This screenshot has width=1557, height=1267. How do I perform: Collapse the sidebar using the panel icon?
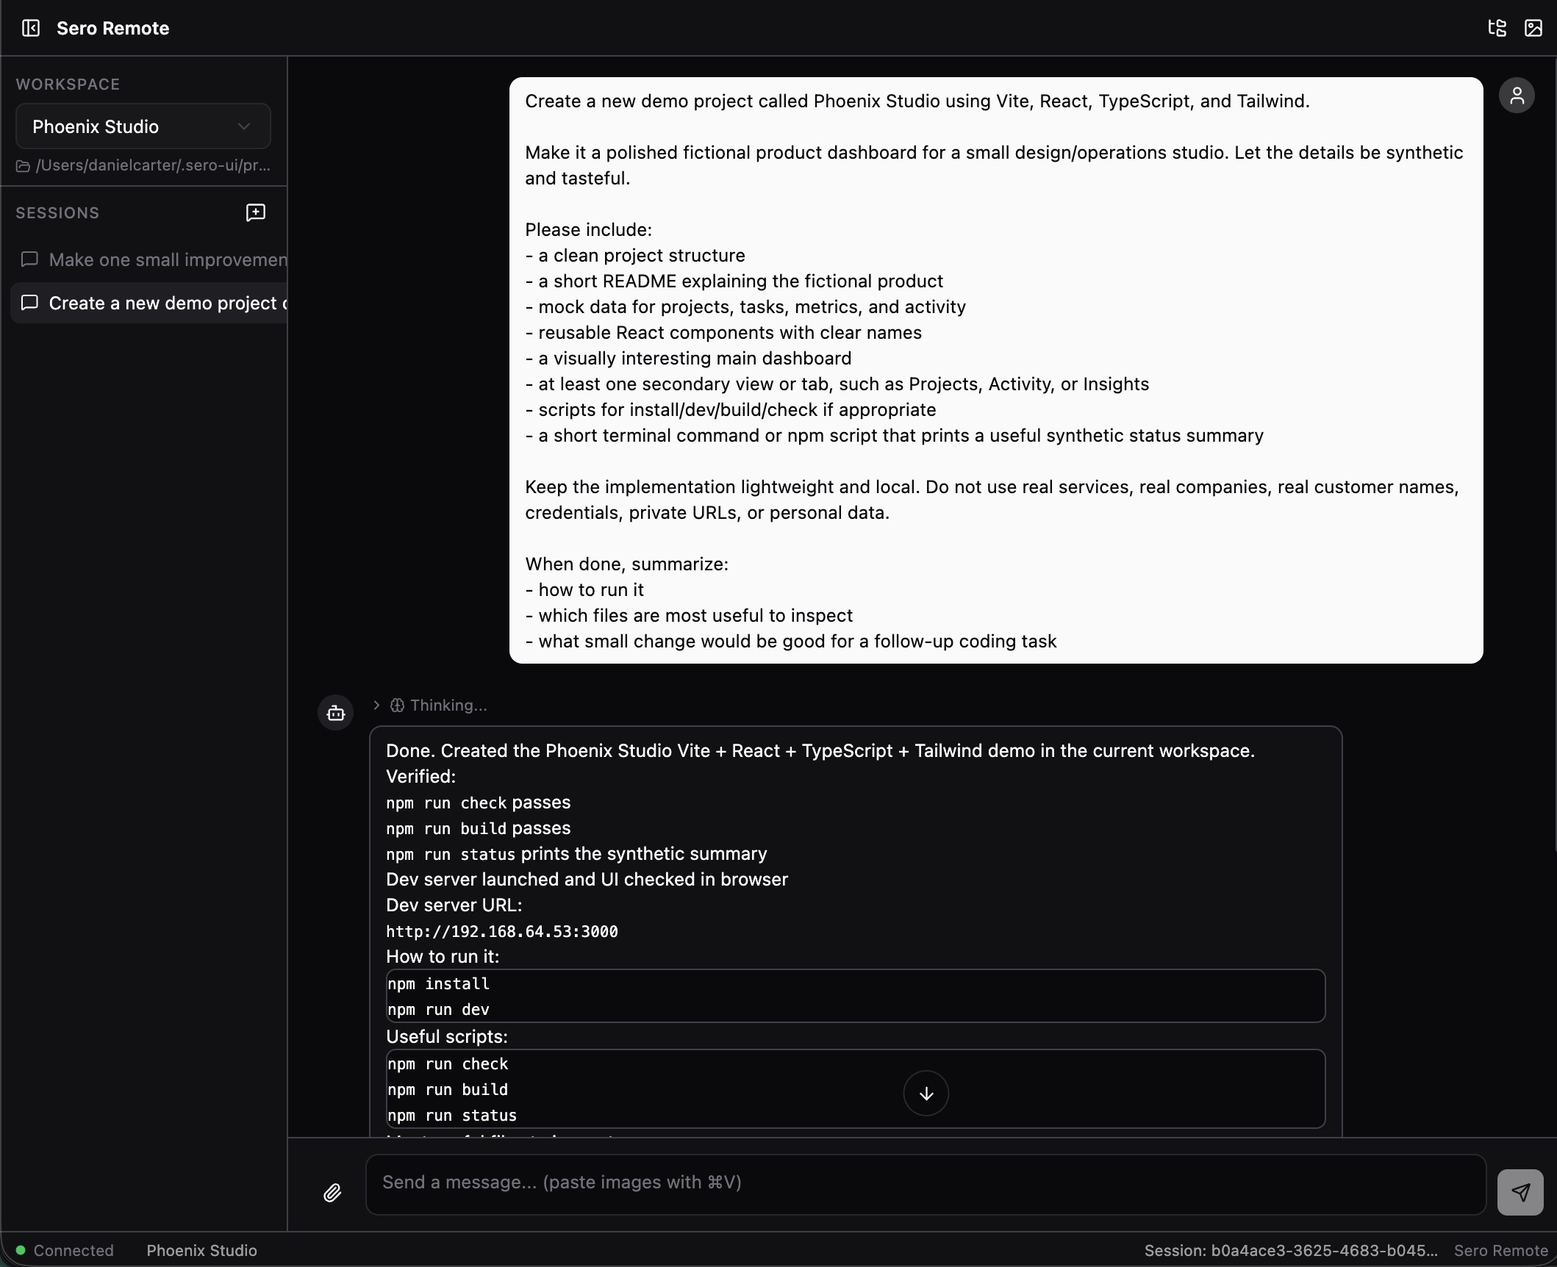click(30, 28)
